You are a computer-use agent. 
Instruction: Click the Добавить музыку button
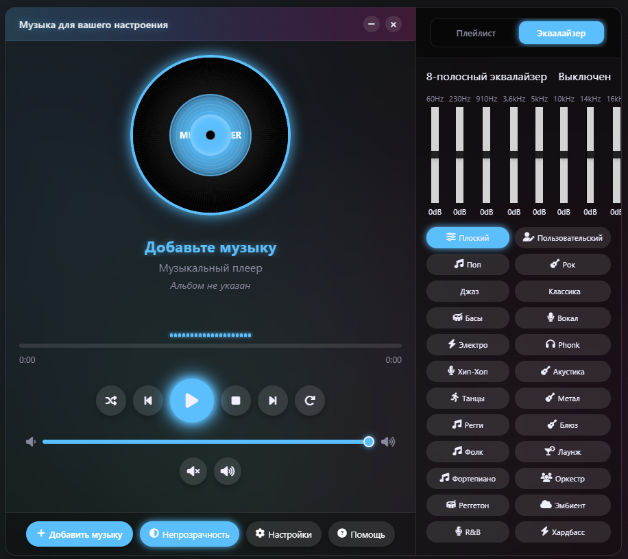tap(79, 534)
